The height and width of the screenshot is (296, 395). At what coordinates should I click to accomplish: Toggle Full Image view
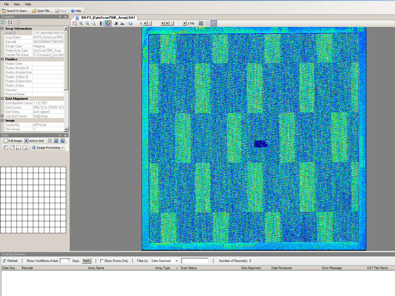(x=5, y=141)
